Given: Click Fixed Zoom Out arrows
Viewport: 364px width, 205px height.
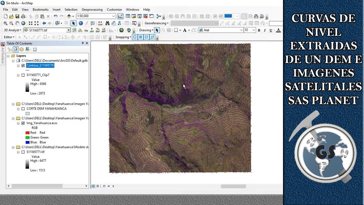Looking at the screenshot, I should pos(36,23).
